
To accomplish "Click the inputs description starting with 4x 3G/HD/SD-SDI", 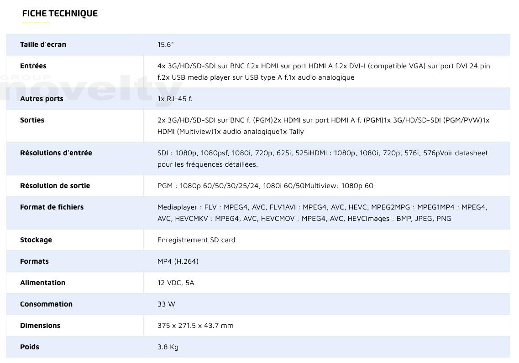I will click(x=323, y=72).
